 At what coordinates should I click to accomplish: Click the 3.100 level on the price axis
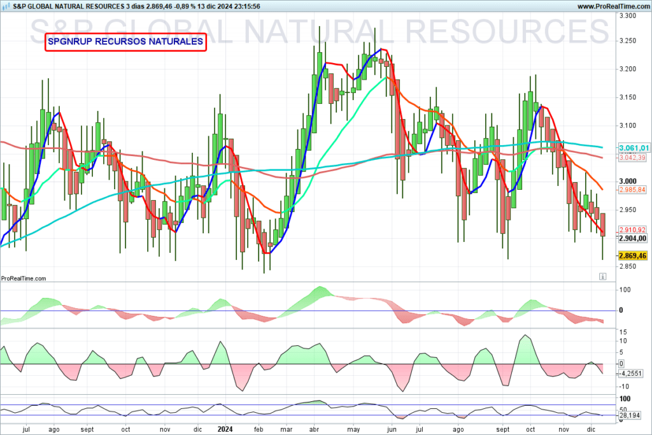point(628,125)
